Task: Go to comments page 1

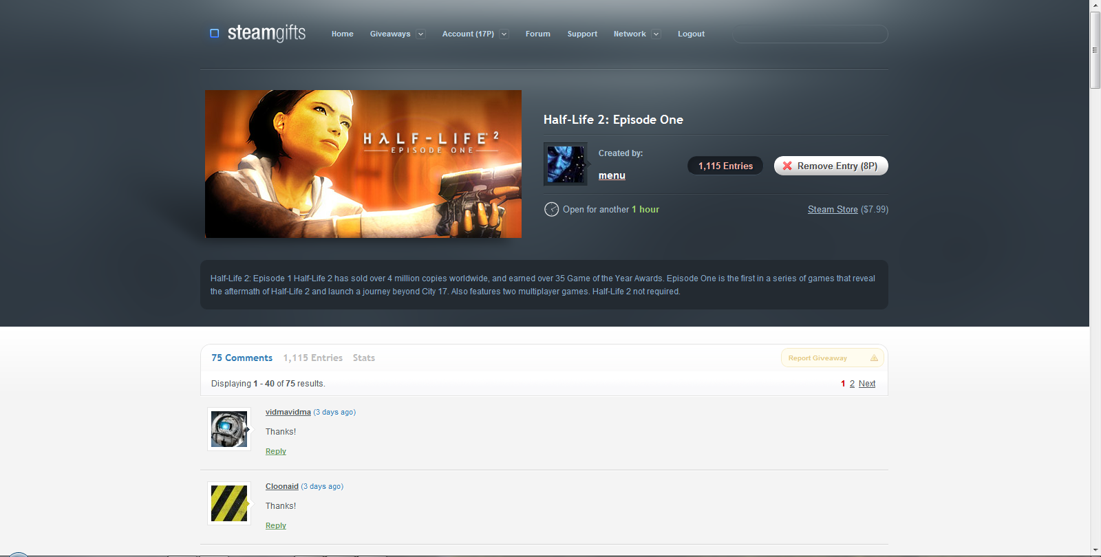Action: pos(843,384)
